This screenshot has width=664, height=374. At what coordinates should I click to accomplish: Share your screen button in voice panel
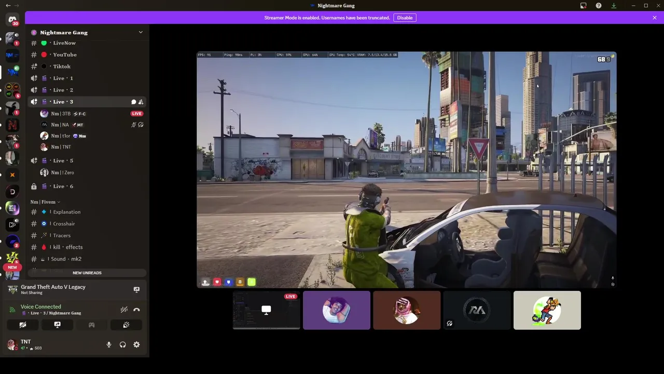click(57, 325)
